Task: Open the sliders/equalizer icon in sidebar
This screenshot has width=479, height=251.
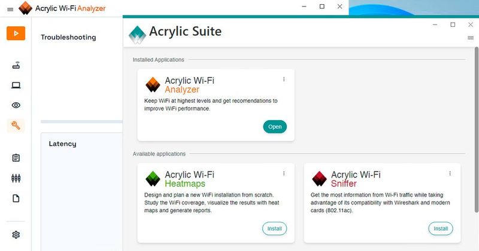Action: tap(16, 178)
